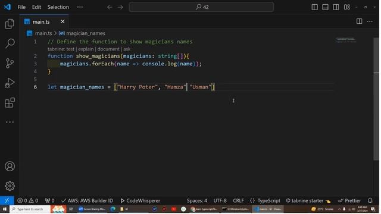Open the Edit menu

(36, 7)
